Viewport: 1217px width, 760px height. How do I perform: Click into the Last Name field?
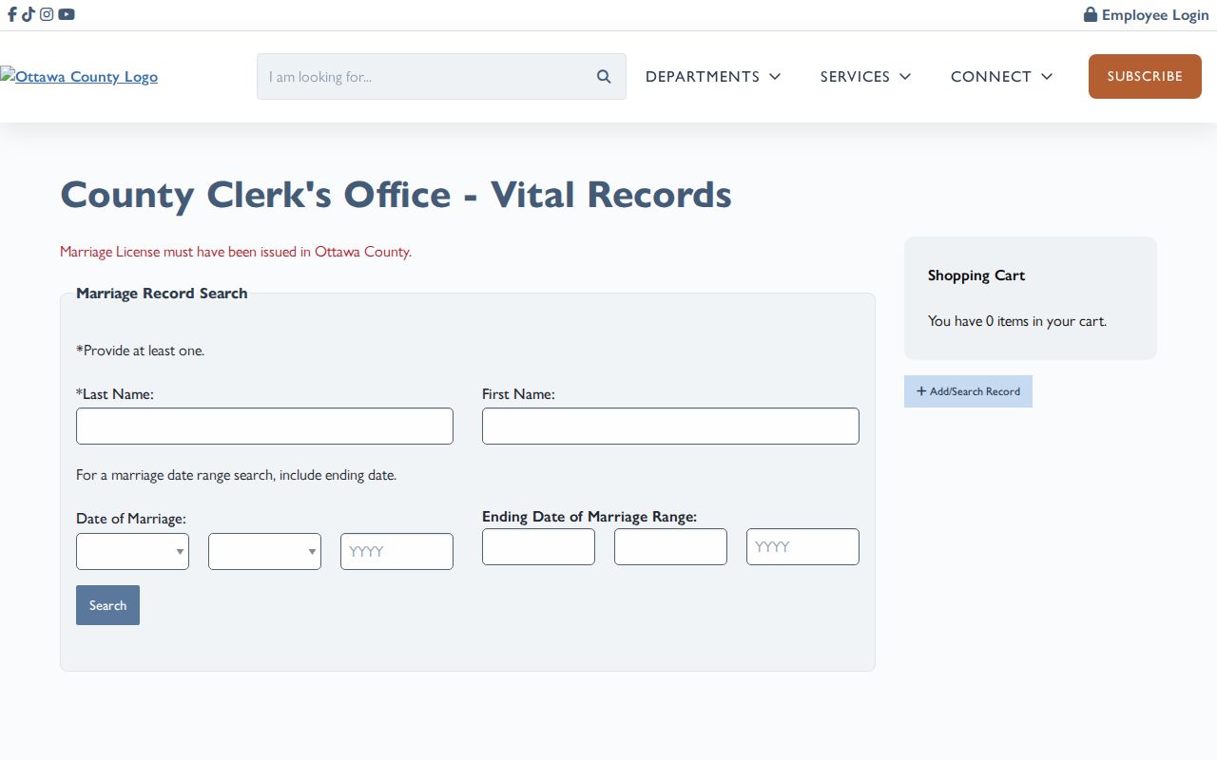(264, 427)
